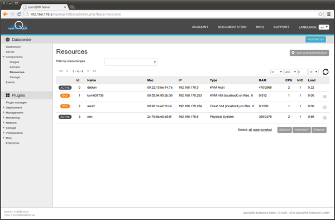
Task: Open the browser hamburger menu
Action: click(x=329, y=14)
